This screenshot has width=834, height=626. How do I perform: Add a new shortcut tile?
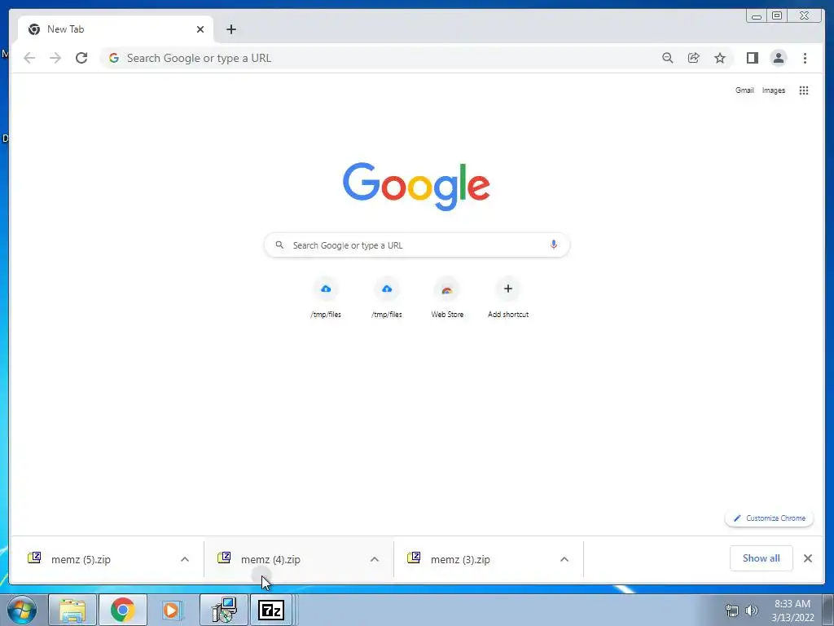pos(508,298)
